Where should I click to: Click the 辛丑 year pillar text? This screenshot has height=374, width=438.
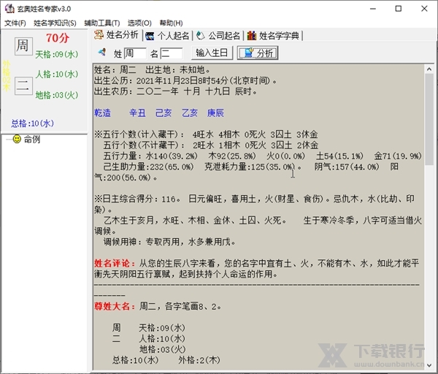pyautogui.click(x=137, y=113)
